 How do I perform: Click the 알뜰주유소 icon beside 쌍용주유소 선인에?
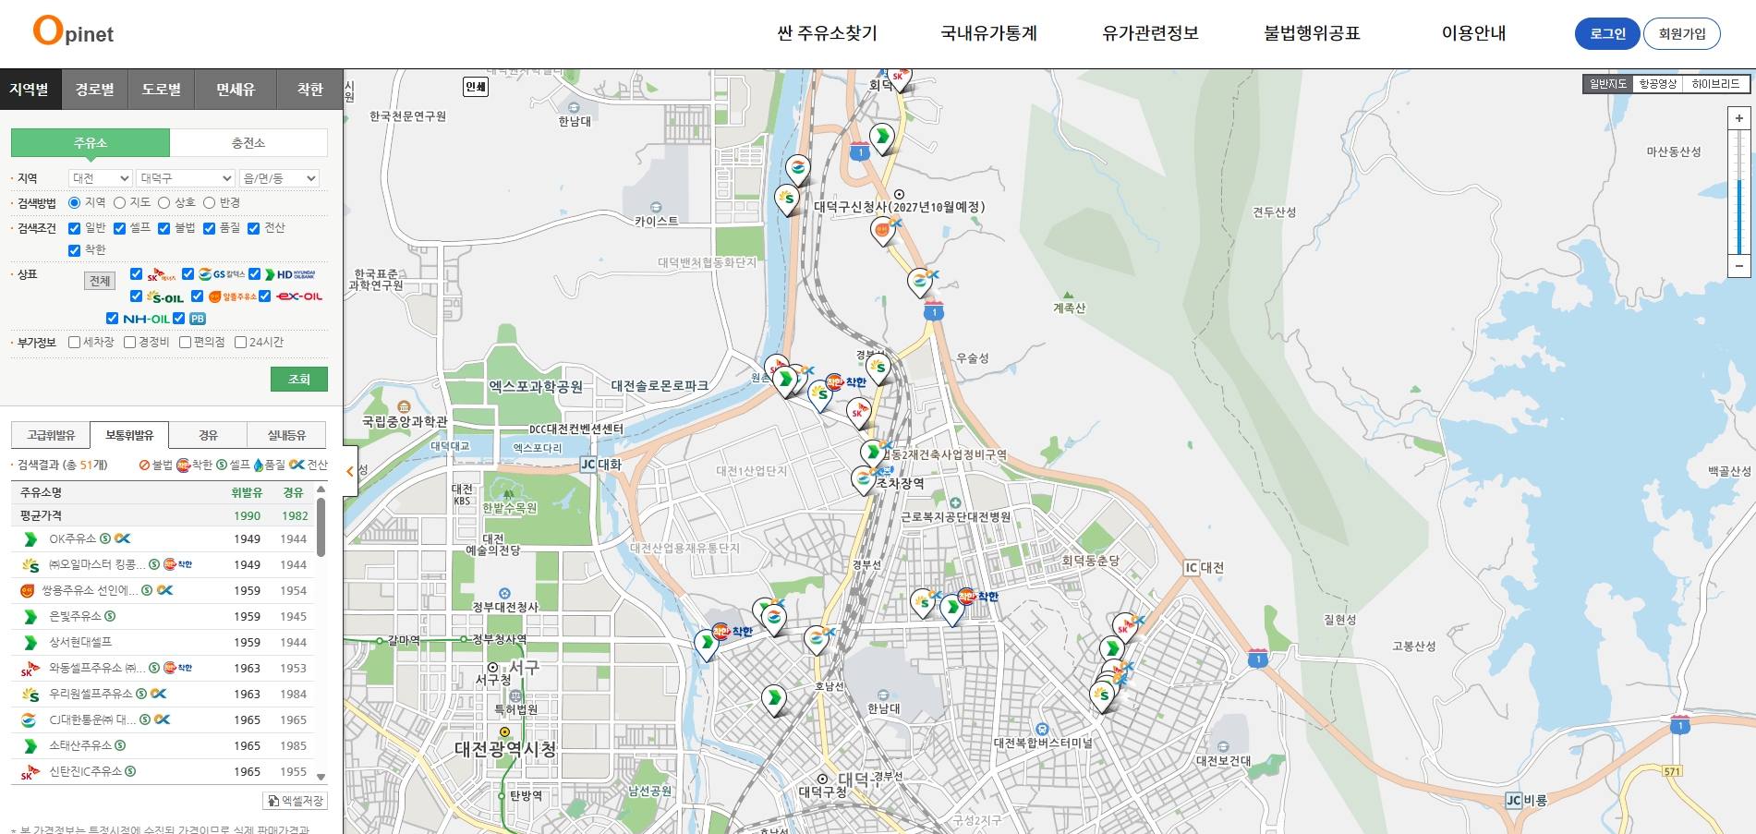28,590
